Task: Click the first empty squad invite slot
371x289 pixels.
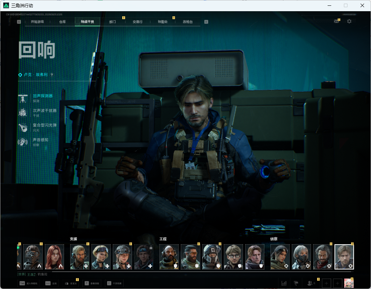Action: [x=326, y=283]
